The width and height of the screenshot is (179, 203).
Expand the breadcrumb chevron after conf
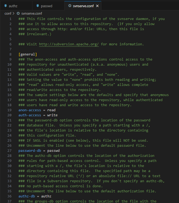13,13
